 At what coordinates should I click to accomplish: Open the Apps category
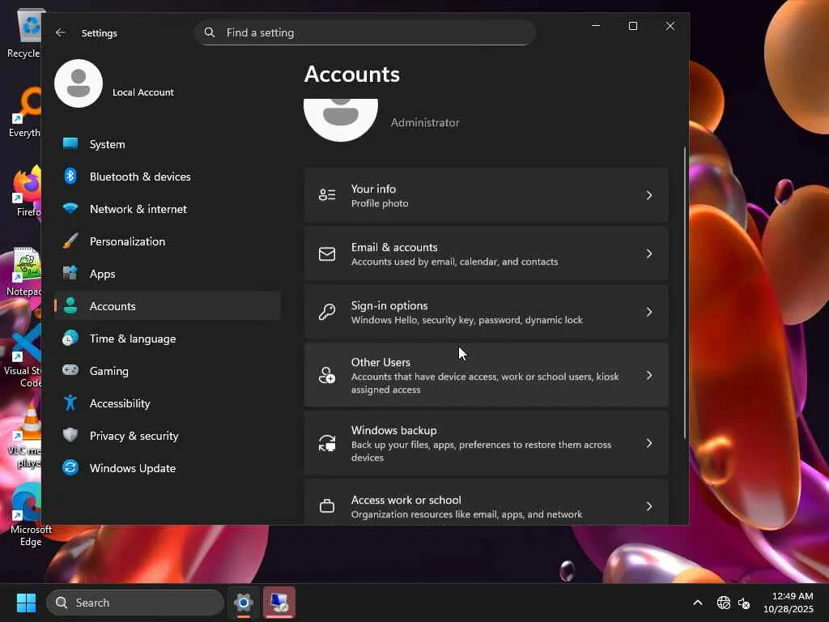pyautogui.click(x=168, y=274)
